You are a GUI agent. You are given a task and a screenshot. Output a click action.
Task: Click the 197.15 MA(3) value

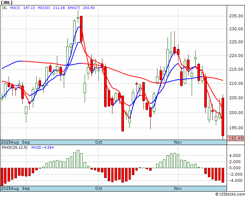pos(29,8)
